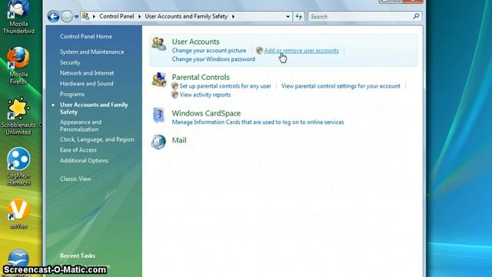Click the Forward navigation arrow button
The image size is (492, 277).
67,16
